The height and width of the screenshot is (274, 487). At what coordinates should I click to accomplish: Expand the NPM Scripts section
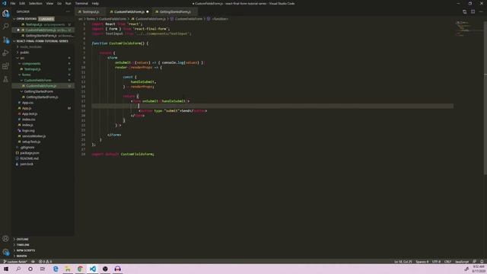(x=24, y=250)
